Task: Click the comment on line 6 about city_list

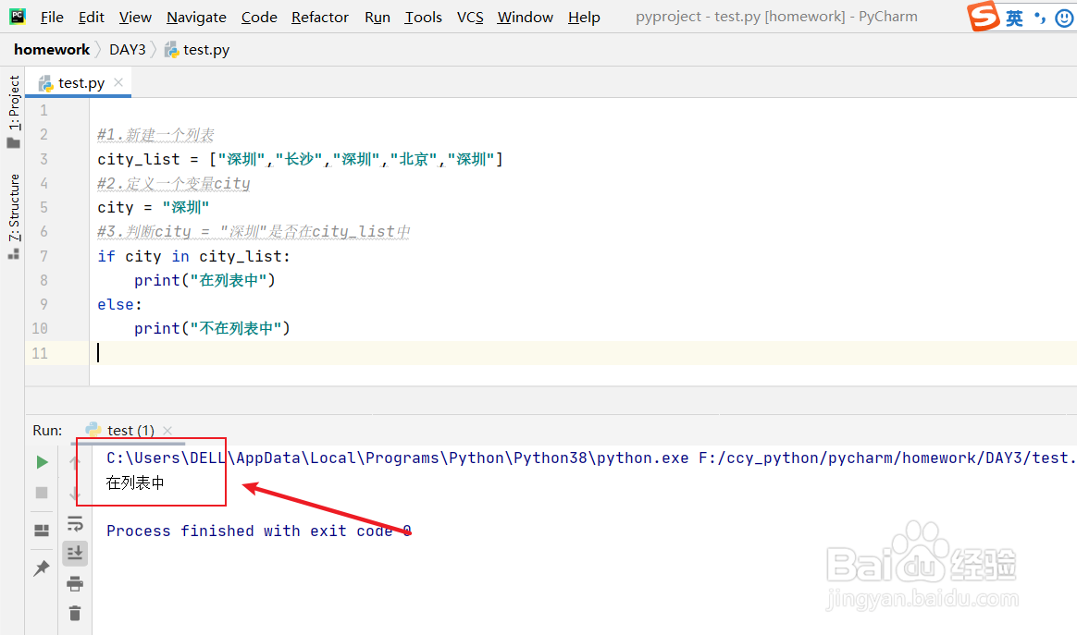Action: point(254,231)
